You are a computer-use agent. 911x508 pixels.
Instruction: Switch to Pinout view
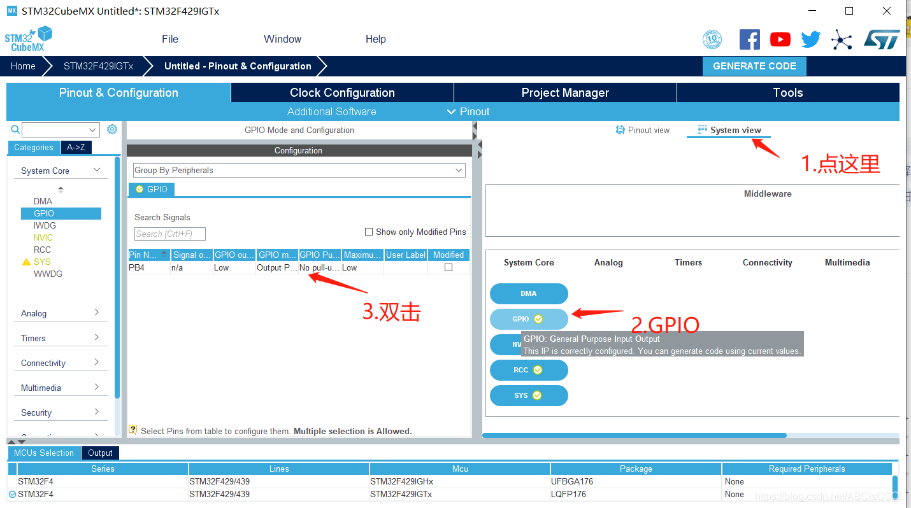pyautogui.click(x=643, y=130)
